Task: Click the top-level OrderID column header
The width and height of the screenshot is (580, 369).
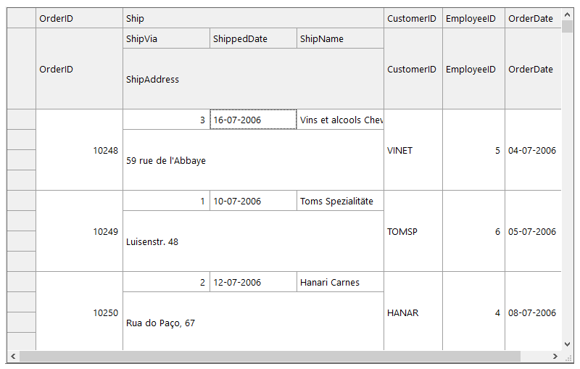Action: pos(79,18)
